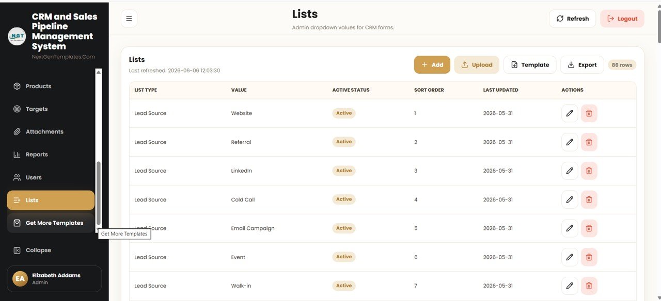Edit the Cold Call row

570,199
